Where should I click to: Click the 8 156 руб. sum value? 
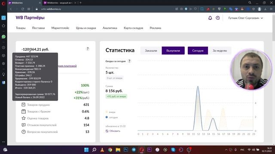114,91
